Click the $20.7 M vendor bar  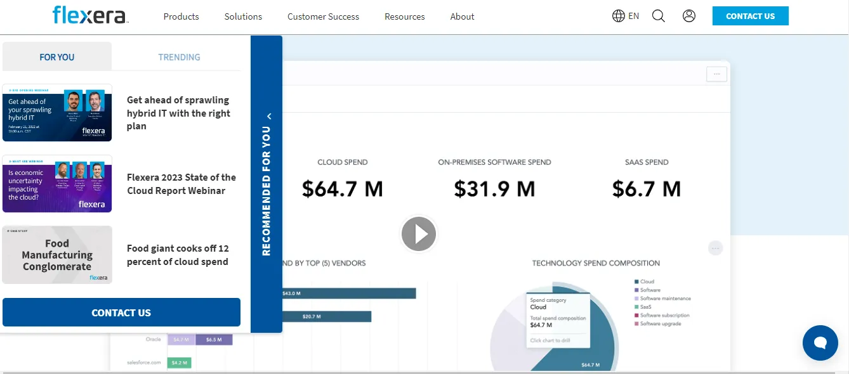click(x=327, y=316)
